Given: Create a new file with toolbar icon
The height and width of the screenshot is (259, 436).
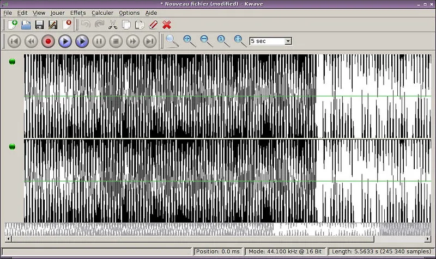Looking at the screenshot, I should (x=12, y=24).
